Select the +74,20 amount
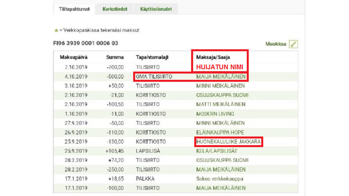The height and width of the screenshot is (196, 349). point(116,160)
